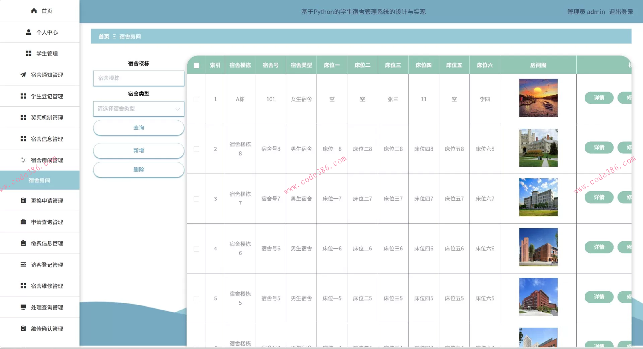Select the 宿舍房间 submenu item

click(x=39, y=180)
